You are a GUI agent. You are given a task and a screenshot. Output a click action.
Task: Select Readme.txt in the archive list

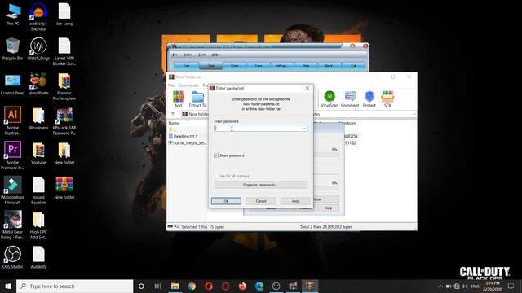pyautogui.click(x=185, y=136)
